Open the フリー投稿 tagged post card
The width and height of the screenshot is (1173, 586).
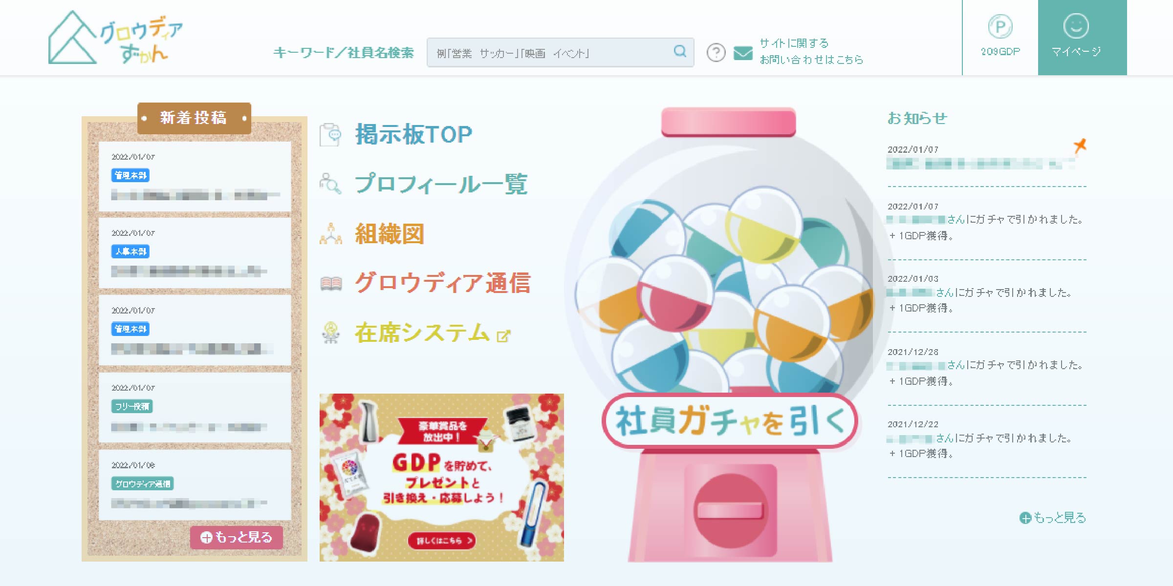click(x=195, y=407)
